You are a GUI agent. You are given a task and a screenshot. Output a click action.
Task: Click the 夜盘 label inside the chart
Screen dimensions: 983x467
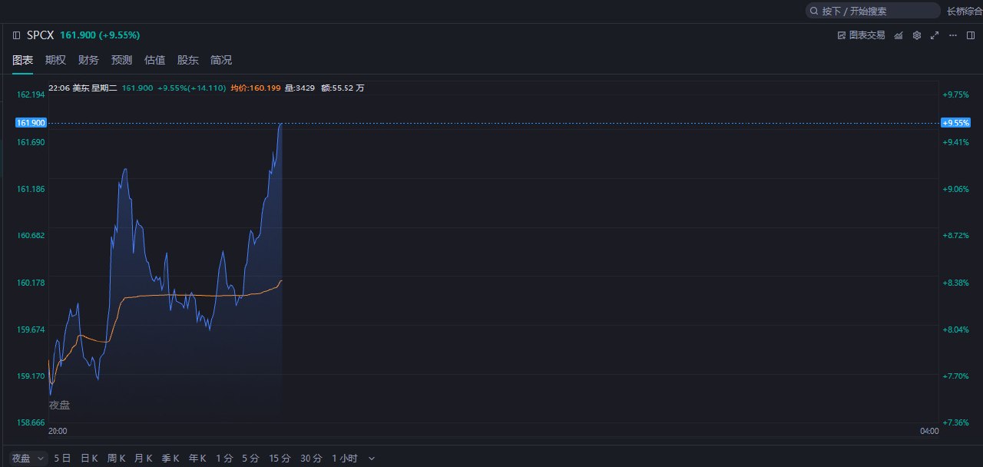tap(59, 405)
